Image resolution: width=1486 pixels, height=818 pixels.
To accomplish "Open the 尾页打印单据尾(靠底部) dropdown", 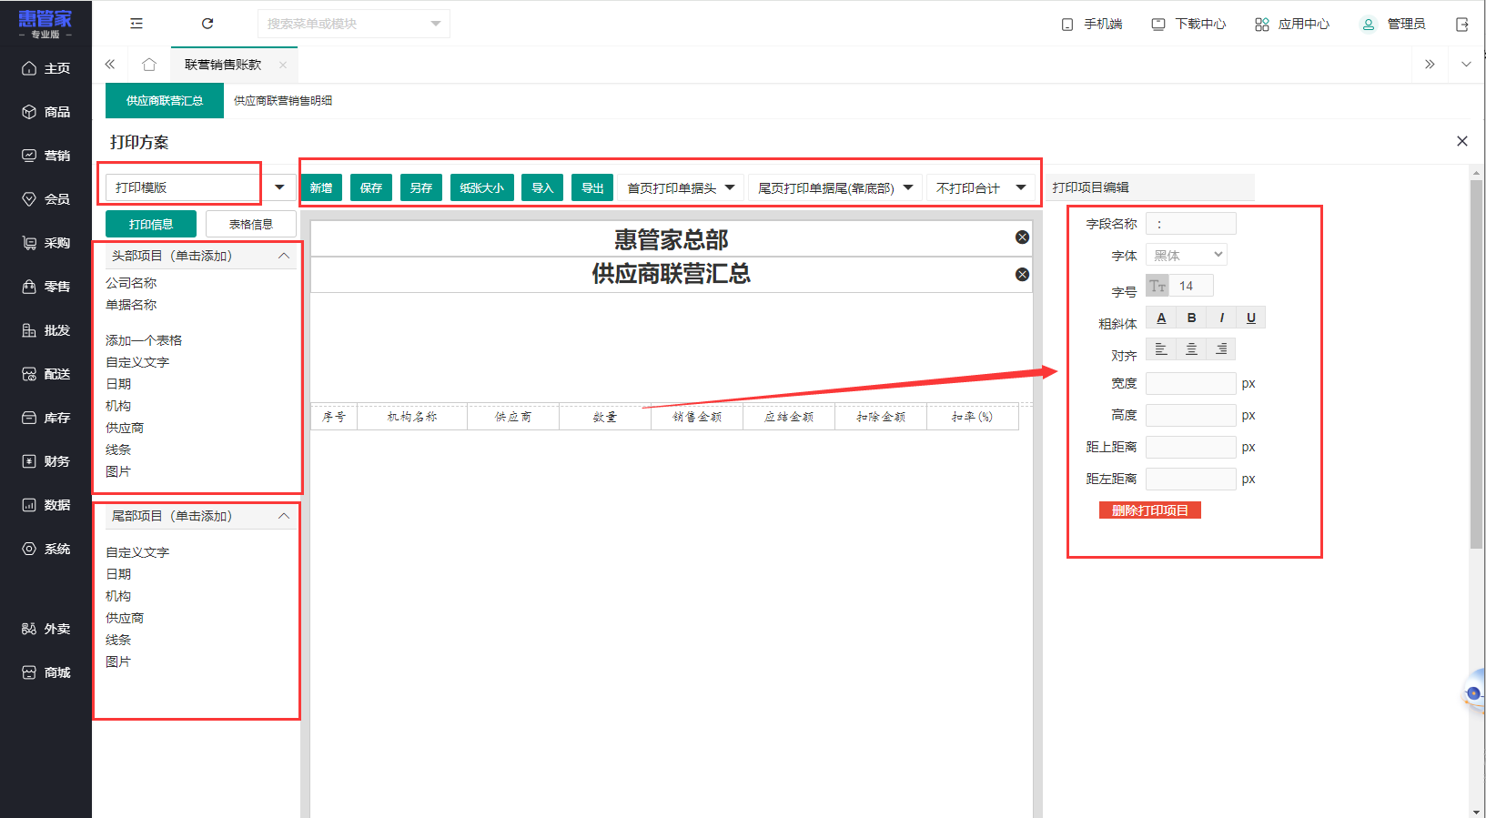I will [835, 188].
